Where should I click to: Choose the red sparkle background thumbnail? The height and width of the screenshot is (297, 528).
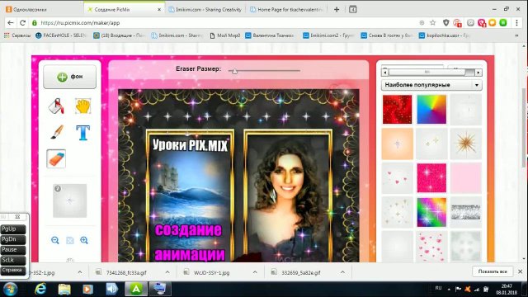pos(398,109)
